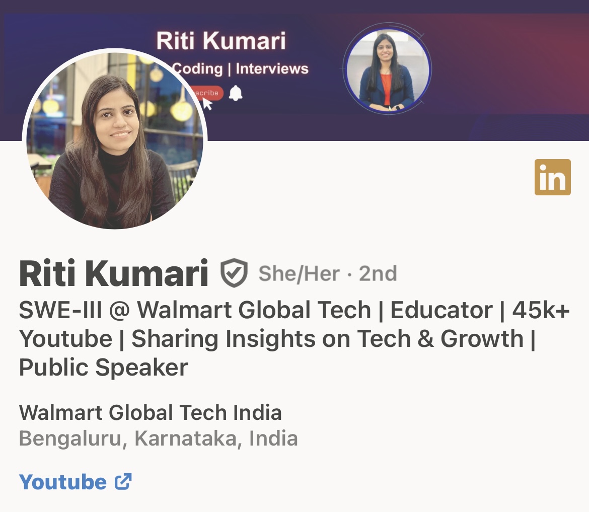Click the Riti Kumari profile name heading
This screenshot has height=512, width=589.
coord(113,273)
